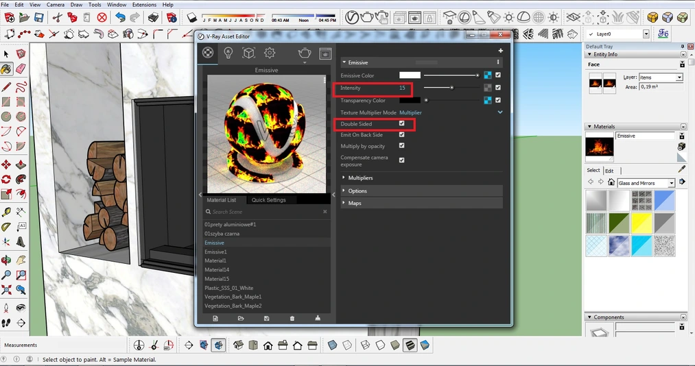Click the V-Ray render teapot icon
The height and width of the screenshot is (366, 695).
click(x=305, y=53)
